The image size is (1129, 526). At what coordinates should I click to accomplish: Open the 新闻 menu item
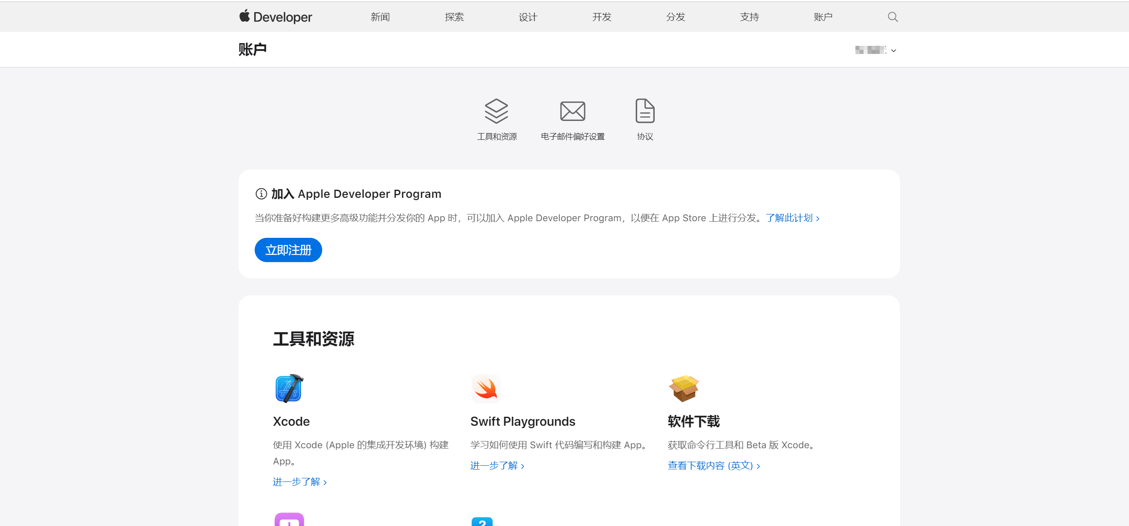click(380, 17)
